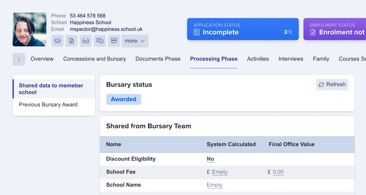366x195 pixels.
Task: Expand the 'more' actions dropdown
Action: 135,41
